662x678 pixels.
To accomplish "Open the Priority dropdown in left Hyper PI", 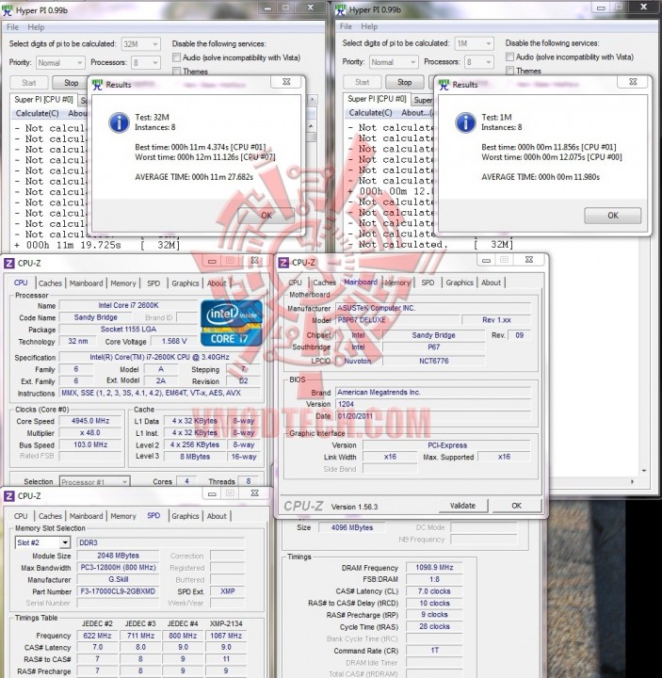I will [60, 63].
